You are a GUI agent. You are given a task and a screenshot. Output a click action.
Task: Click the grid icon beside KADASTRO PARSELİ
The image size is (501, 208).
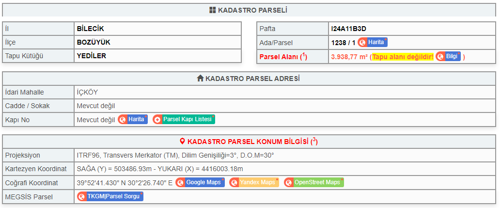pyautogui.click(x=213, y=10)
